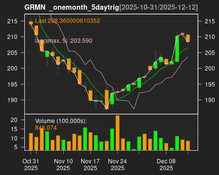Click the Nov 24 2025 x-axis label

click(x=117, y=164)
